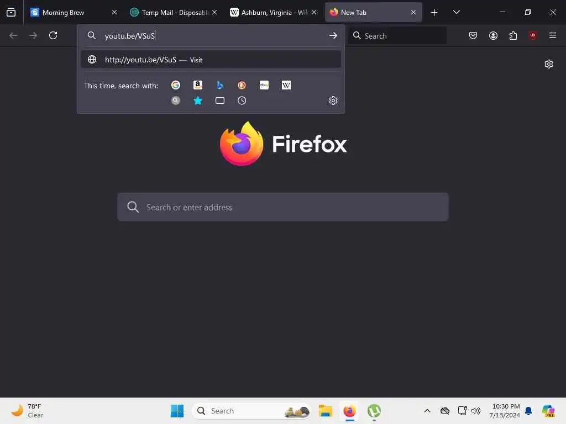Close the Ashburn, Virginia tab
The image size is (566, 424).
point(314,13)
